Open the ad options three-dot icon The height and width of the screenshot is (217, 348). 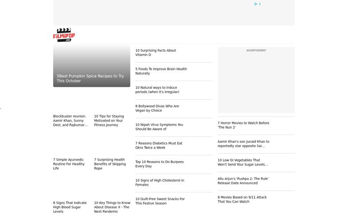260,4
